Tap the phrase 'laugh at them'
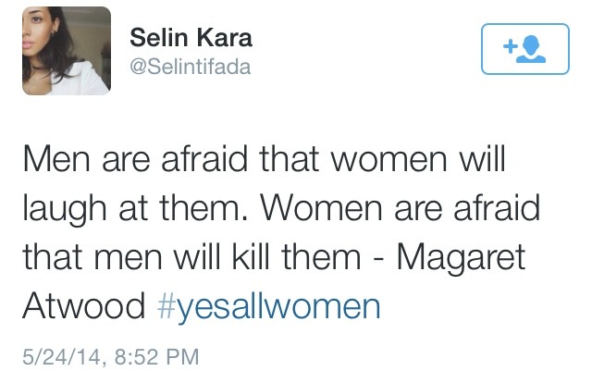This screenshot has width=592, height=383. [136, 208]
